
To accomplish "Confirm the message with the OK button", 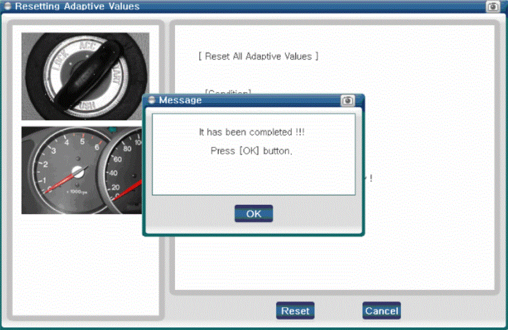I will click(x=254, y=213).
